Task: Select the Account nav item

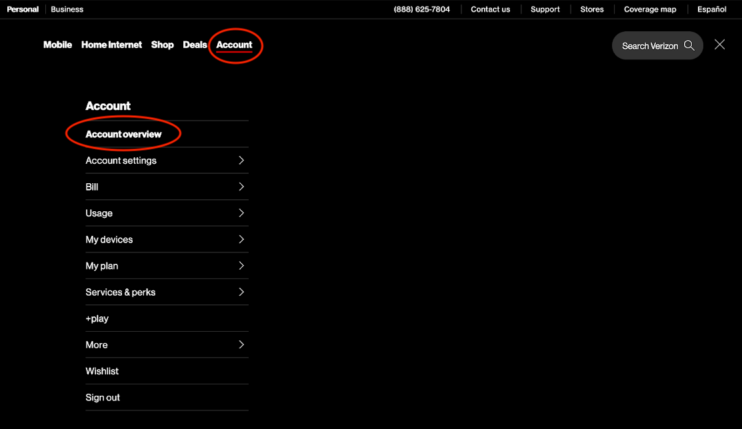Action: (234, 45)
